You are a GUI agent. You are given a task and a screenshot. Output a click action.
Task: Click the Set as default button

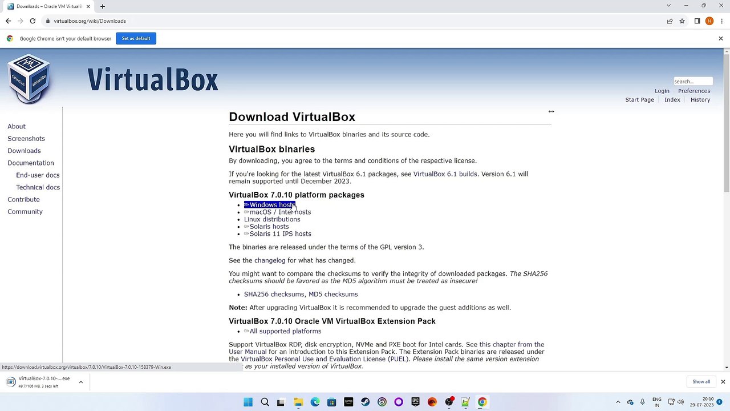(136, 38)
